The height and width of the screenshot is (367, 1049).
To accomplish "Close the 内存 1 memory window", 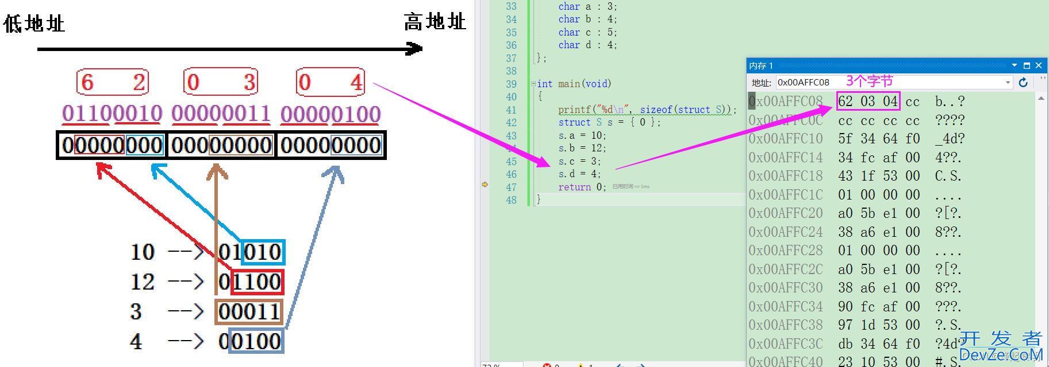I will (x=1039, y=65).
